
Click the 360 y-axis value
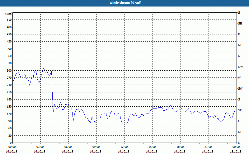[x=9, y=56]
